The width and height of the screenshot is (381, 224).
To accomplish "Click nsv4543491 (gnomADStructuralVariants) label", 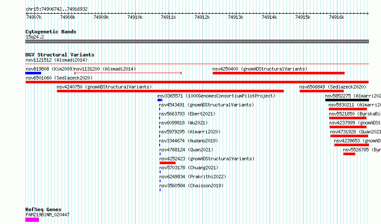I will (206, 105).
